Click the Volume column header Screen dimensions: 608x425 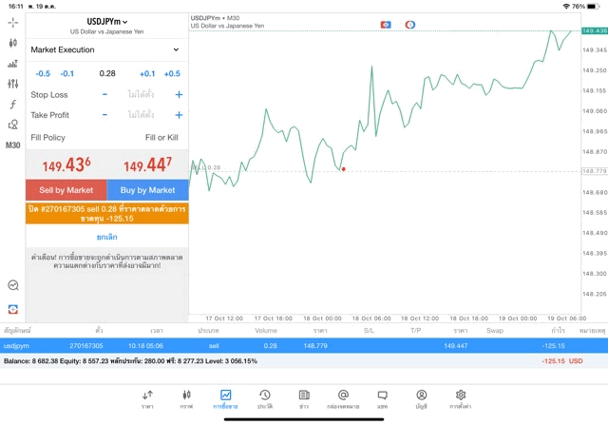(266, 331)
